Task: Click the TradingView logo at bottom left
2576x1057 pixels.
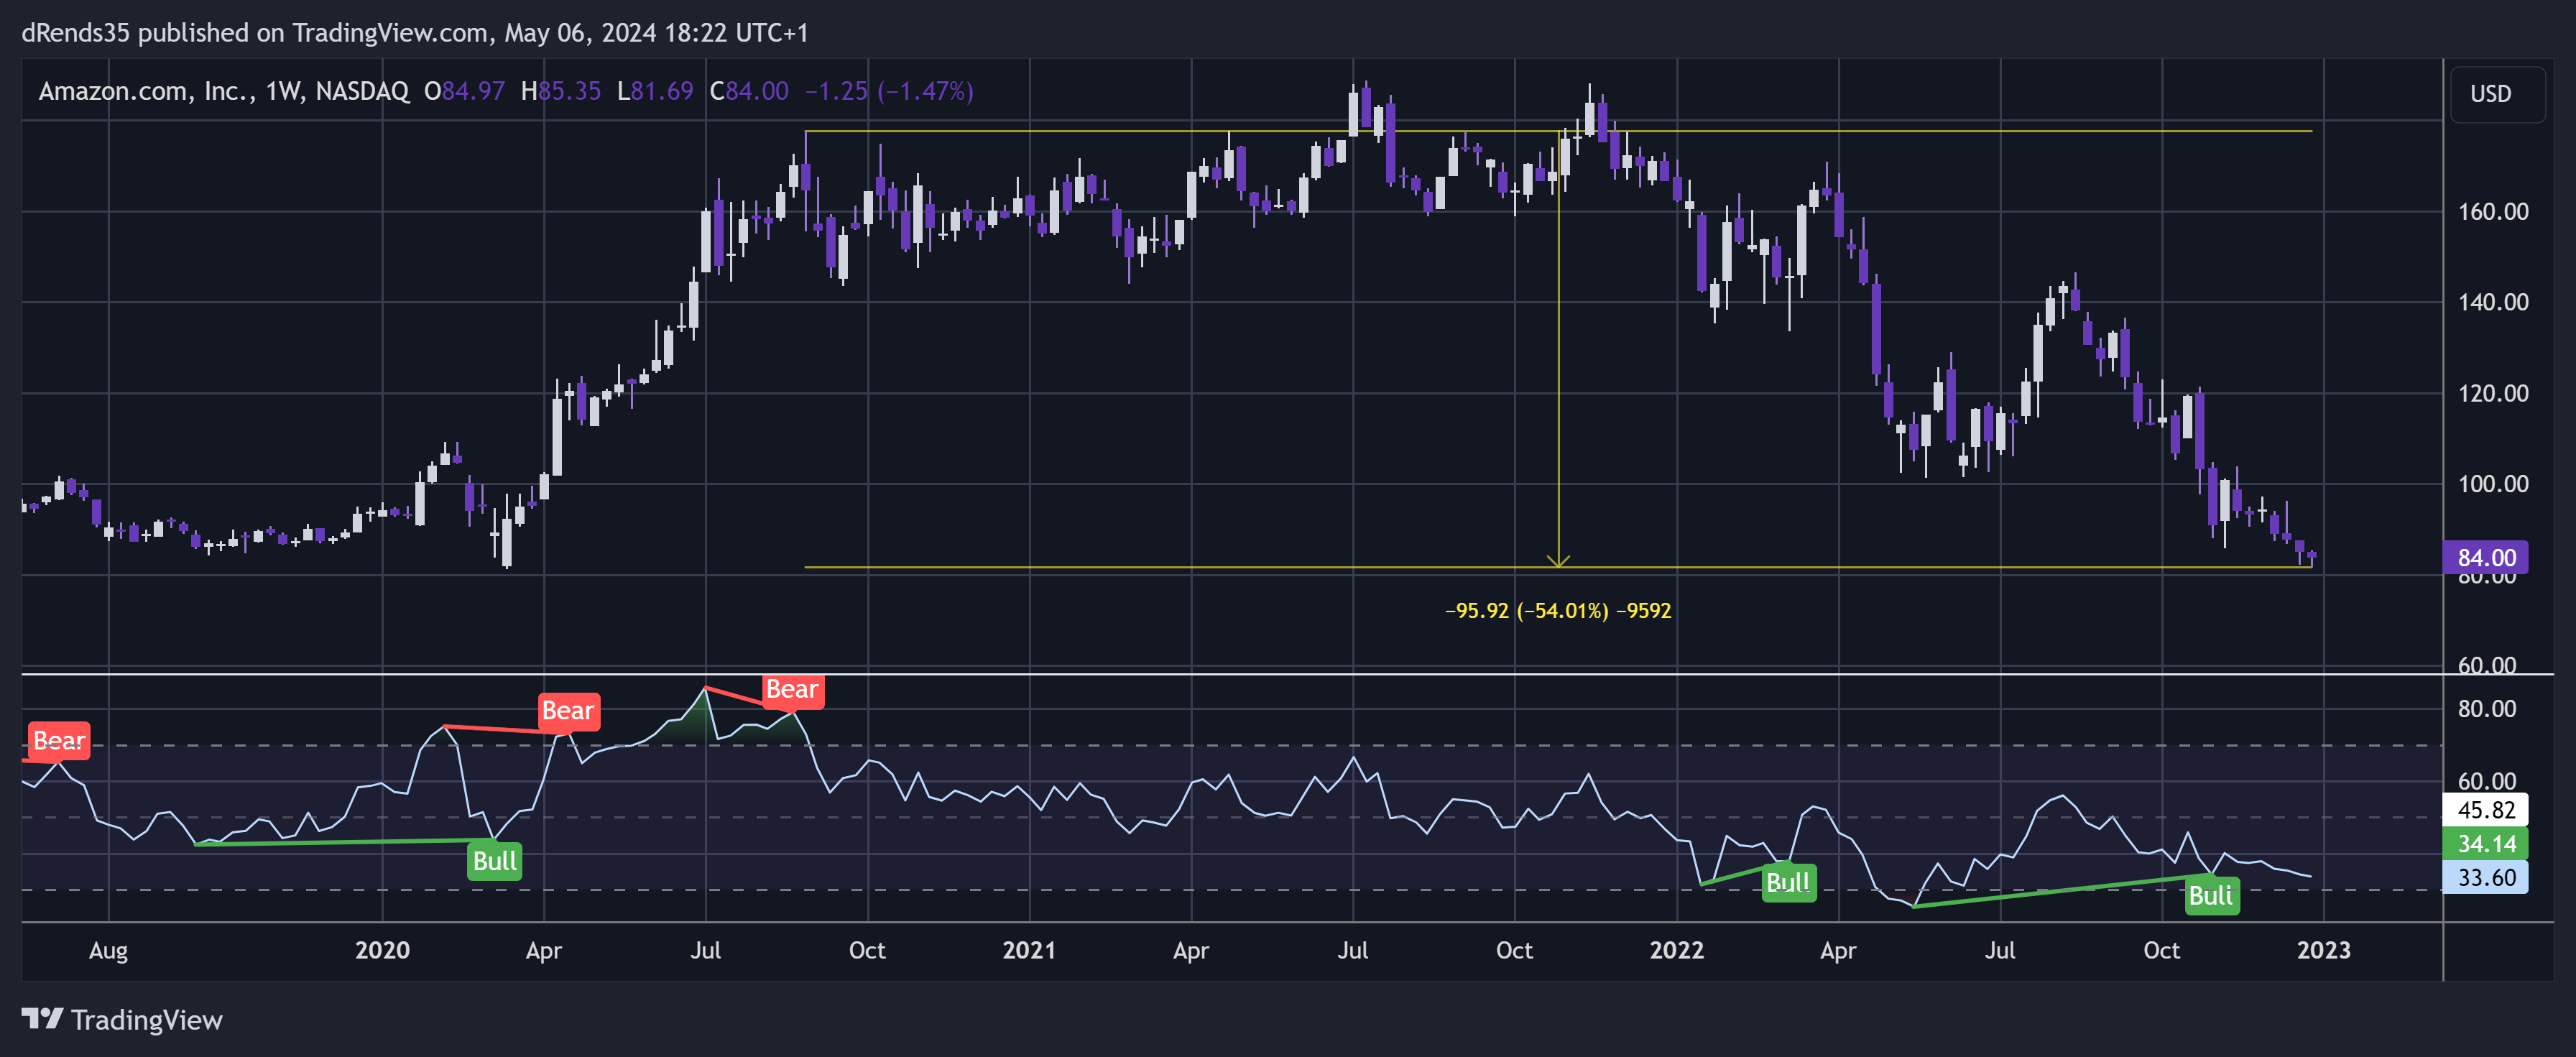Action: click(x=122, y=1019)
